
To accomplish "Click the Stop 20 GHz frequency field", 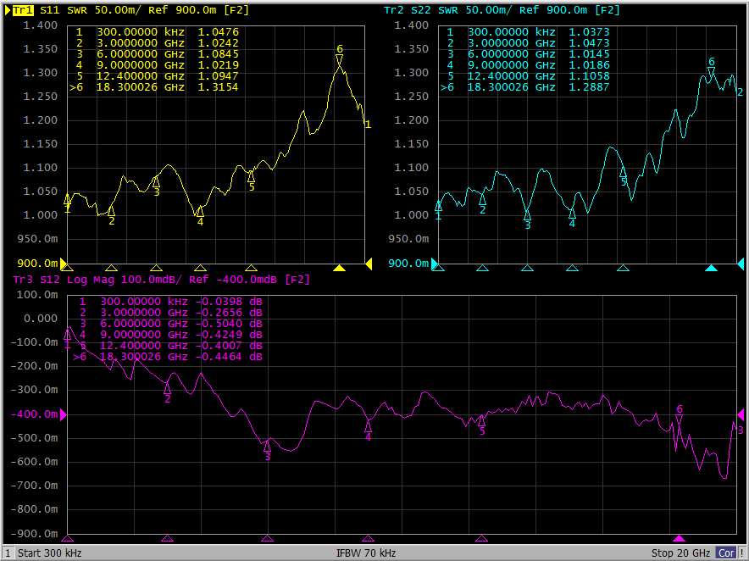I will (x=681, y=553).
